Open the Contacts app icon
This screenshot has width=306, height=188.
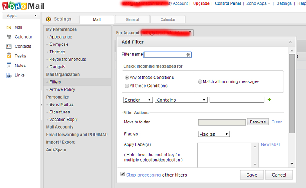click(9, 47)
